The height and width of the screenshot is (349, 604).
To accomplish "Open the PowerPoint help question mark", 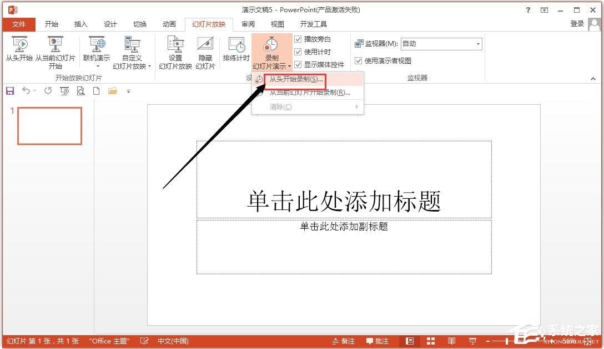I will [x=528, y=10].
